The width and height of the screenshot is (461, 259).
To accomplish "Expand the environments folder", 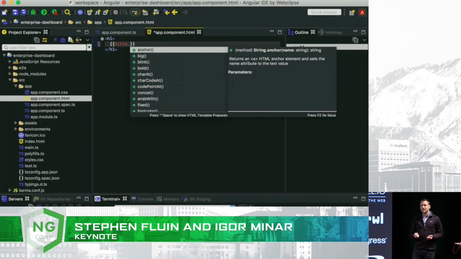I will 16,129.
